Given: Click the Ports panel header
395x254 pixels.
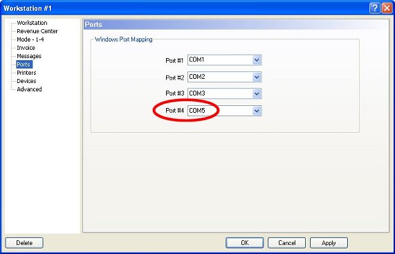Looking at the screenshot, I should (237, 25).
